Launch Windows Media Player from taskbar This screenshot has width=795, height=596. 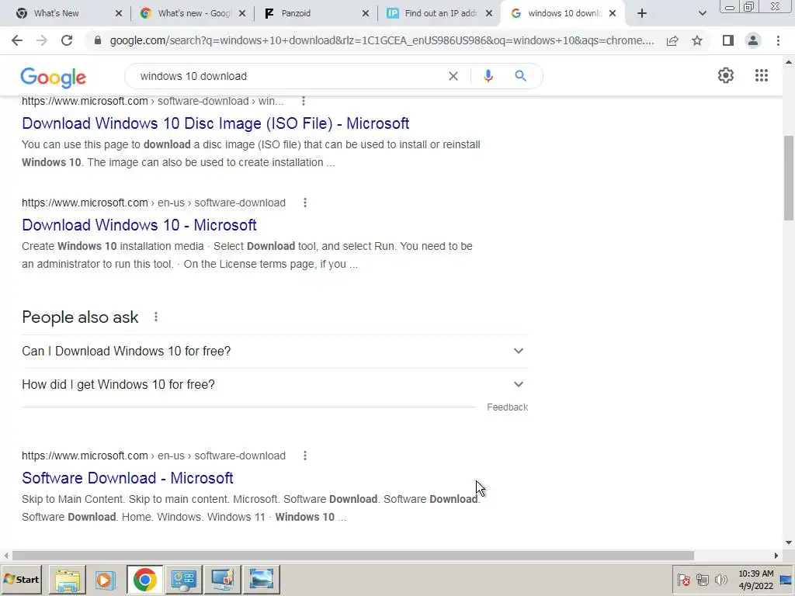tap(106, 579)
